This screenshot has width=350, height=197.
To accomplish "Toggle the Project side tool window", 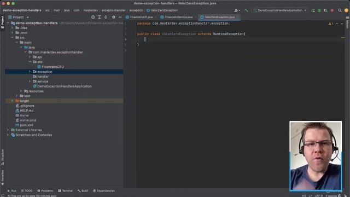I will coord(2,22).
